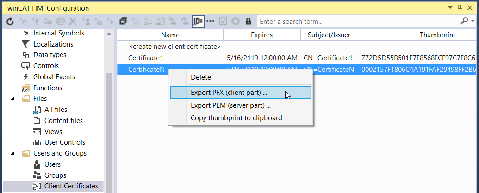479x193 pixels.
Task: Toggle the ID display toolbar button
Action: (198, 21)
